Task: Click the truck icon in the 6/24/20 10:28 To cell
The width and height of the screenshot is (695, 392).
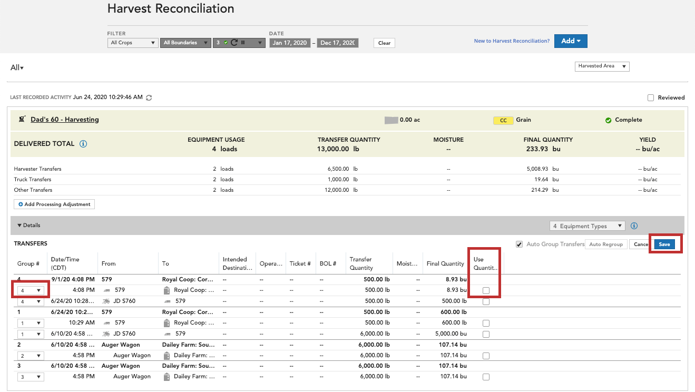Action: (x=167, y=301)
